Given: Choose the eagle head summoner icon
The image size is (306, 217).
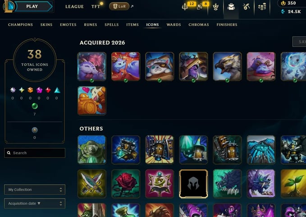Looking at the screenshot, I should pos(227,66).
